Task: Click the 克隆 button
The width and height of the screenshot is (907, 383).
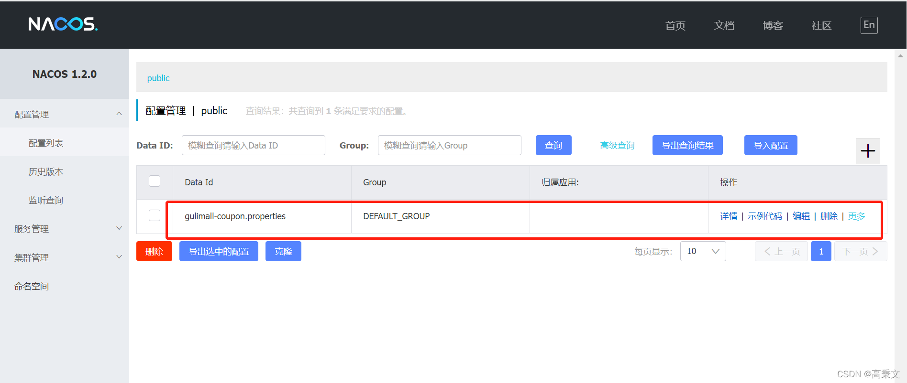Action: point(283,251)
